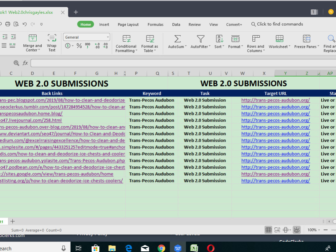Open the General number format dropdown
336x252 pixels.
tap(87, 37)
